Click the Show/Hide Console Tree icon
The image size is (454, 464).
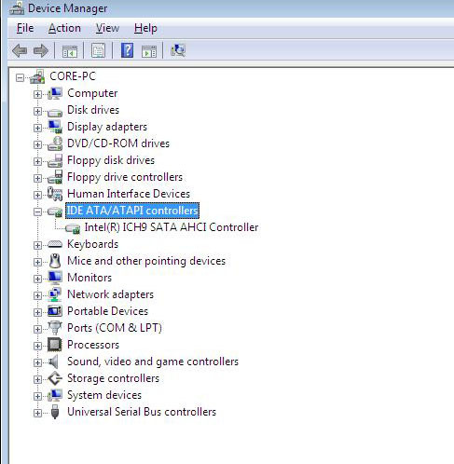pos(70,51)
